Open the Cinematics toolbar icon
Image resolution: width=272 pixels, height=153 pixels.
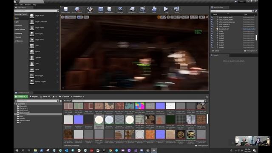(x=142, y=10)
